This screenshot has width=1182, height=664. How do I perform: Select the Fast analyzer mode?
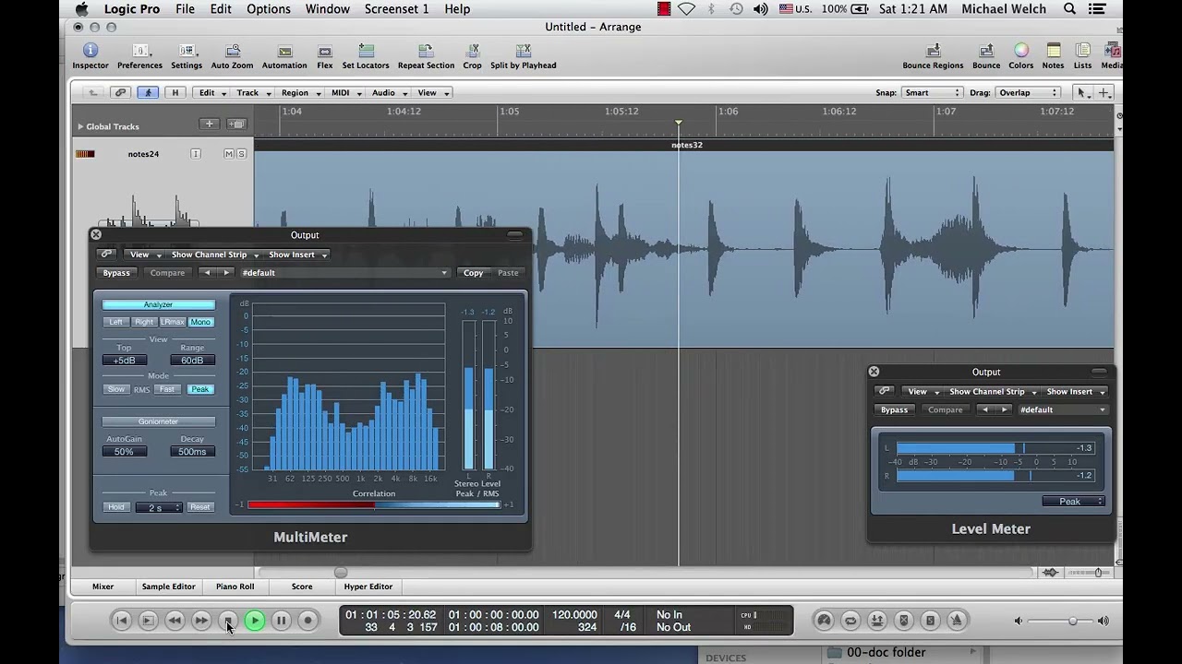pyautogui.click(x=166, y=389)
